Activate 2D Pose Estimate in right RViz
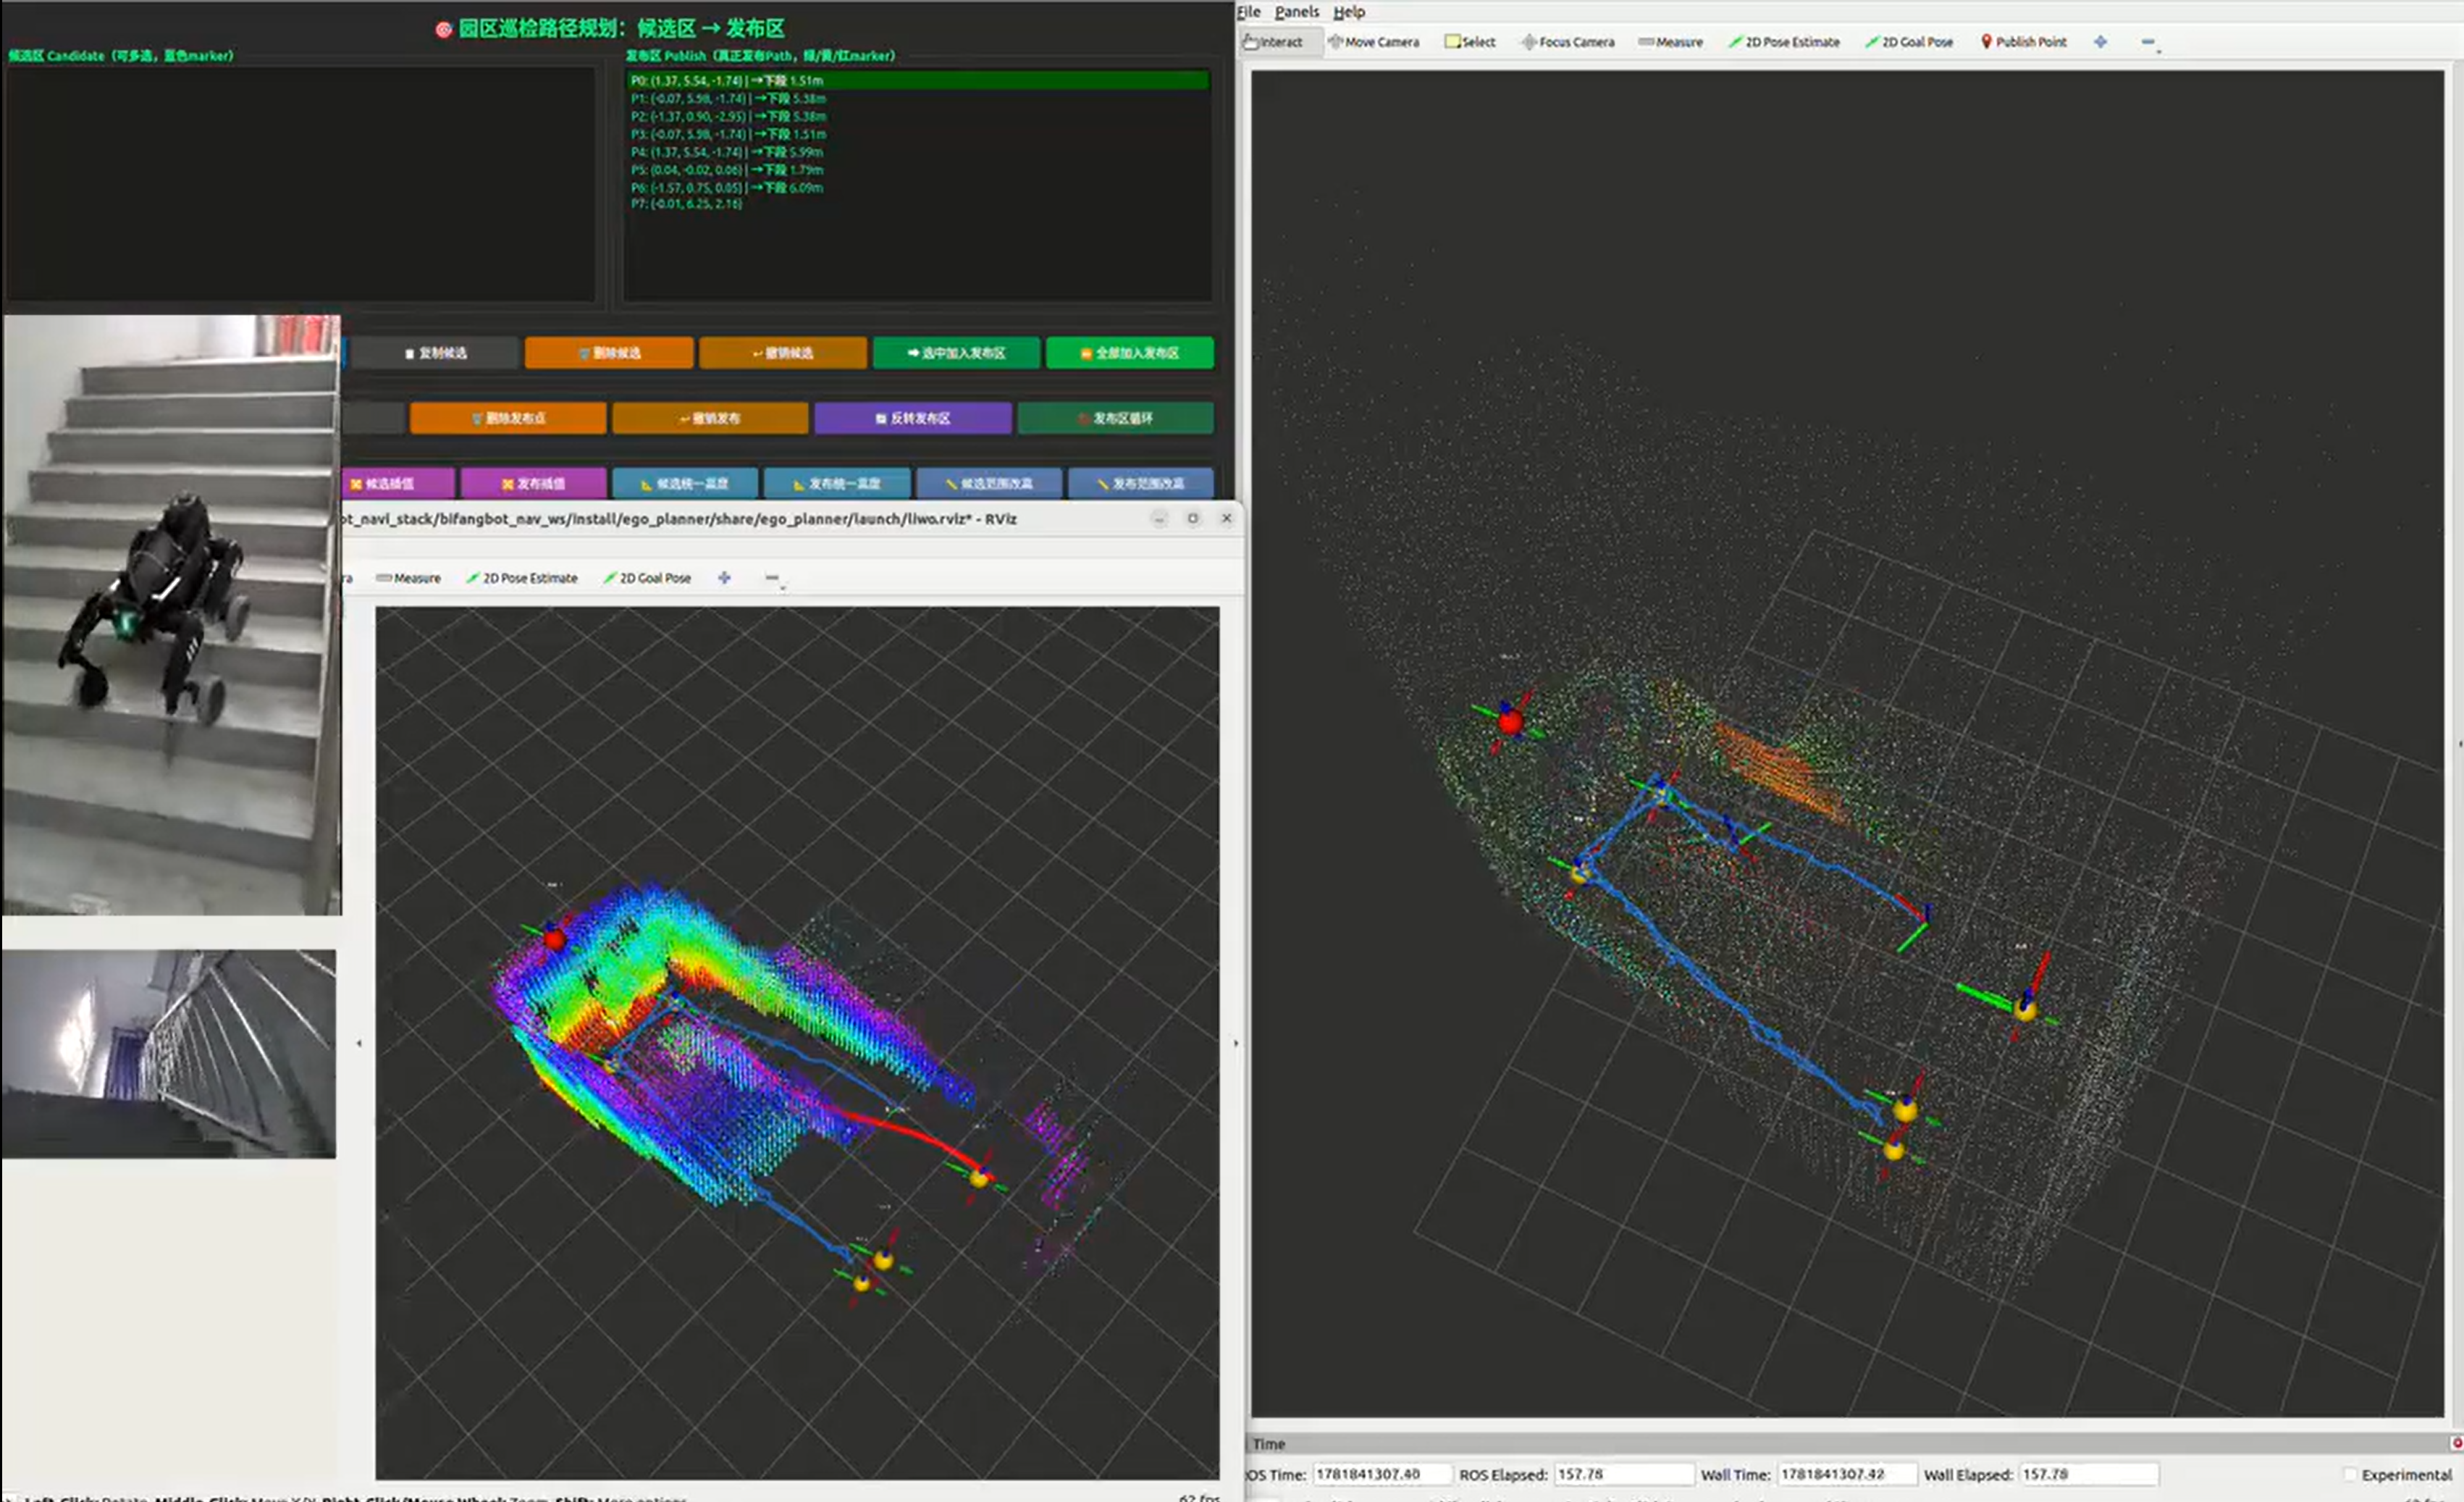2464x1502 pixels. tap(1784, 42)
